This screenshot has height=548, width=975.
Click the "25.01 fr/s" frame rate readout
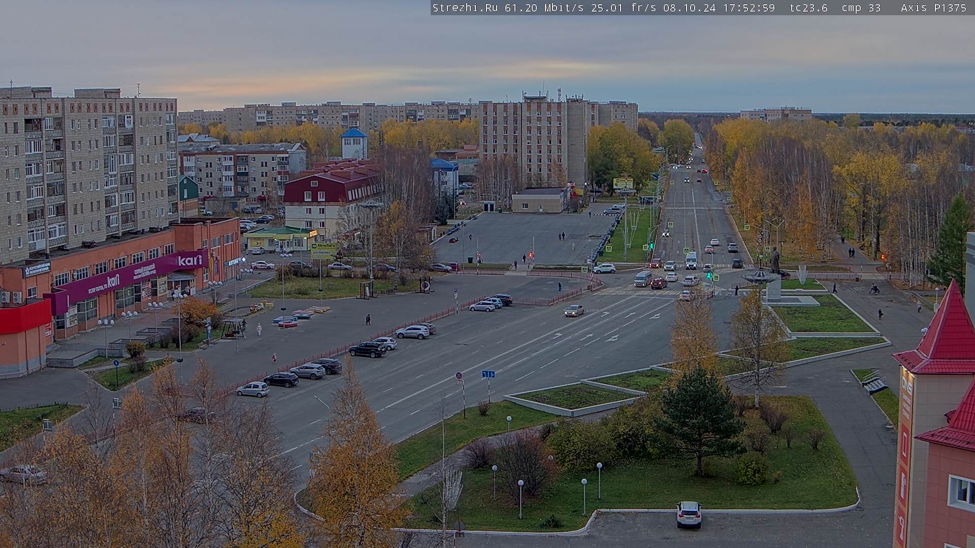click(624, 8)
